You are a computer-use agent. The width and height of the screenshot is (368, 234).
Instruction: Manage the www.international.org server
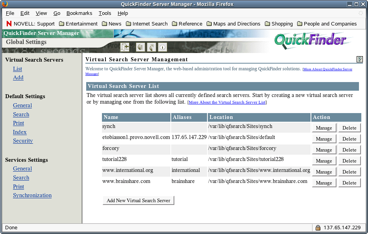[324, 172]
